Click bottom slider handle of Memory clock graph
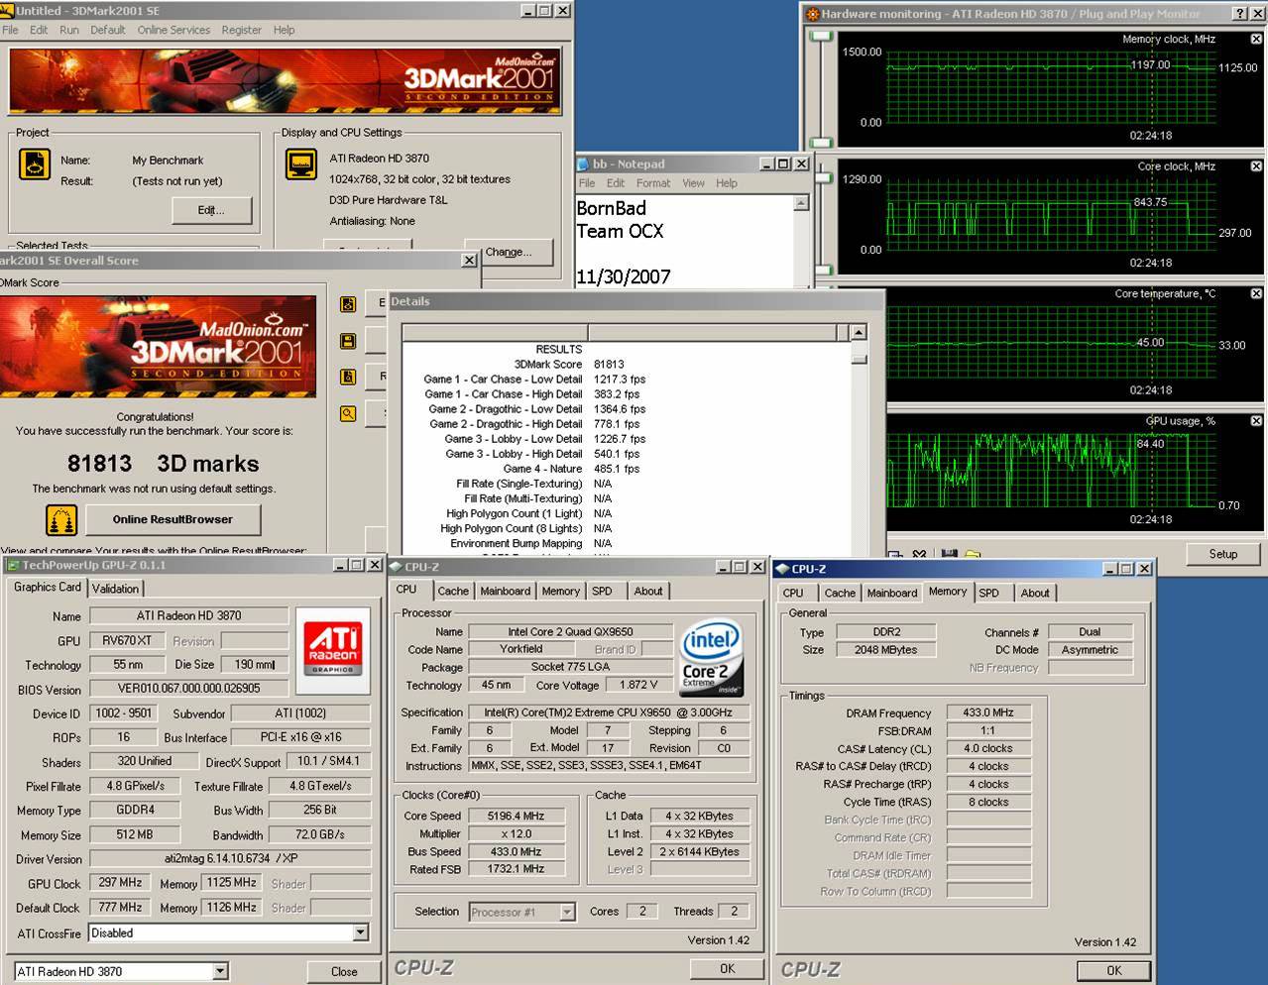Viewport: 1268px width, 985px height. pos(821,144)
